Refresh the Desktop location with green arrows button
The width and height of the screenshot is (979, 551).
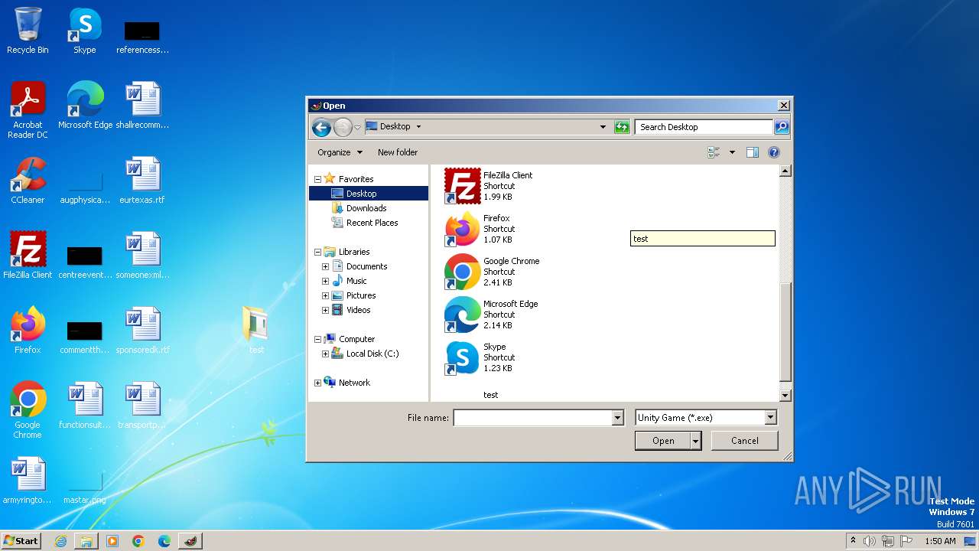pyautogui.click(x=622, y=127)
